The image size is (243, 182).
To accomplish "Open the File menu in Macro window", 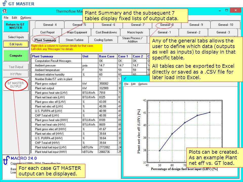I will (6, 18).
